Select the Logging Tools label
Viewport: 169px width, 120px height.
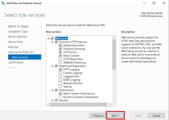point(71,76)
